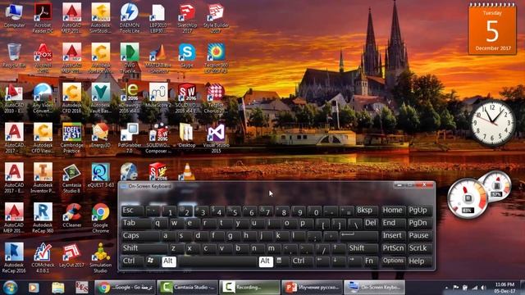
Task: Select the COMcheck 4.0.6.1 icon
Action: [x=43, y=257]
